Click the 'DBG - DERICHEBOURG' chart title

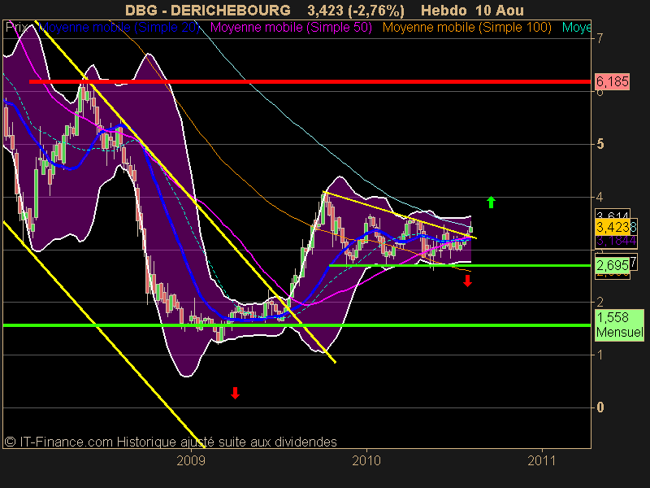(x=208, y=10)
